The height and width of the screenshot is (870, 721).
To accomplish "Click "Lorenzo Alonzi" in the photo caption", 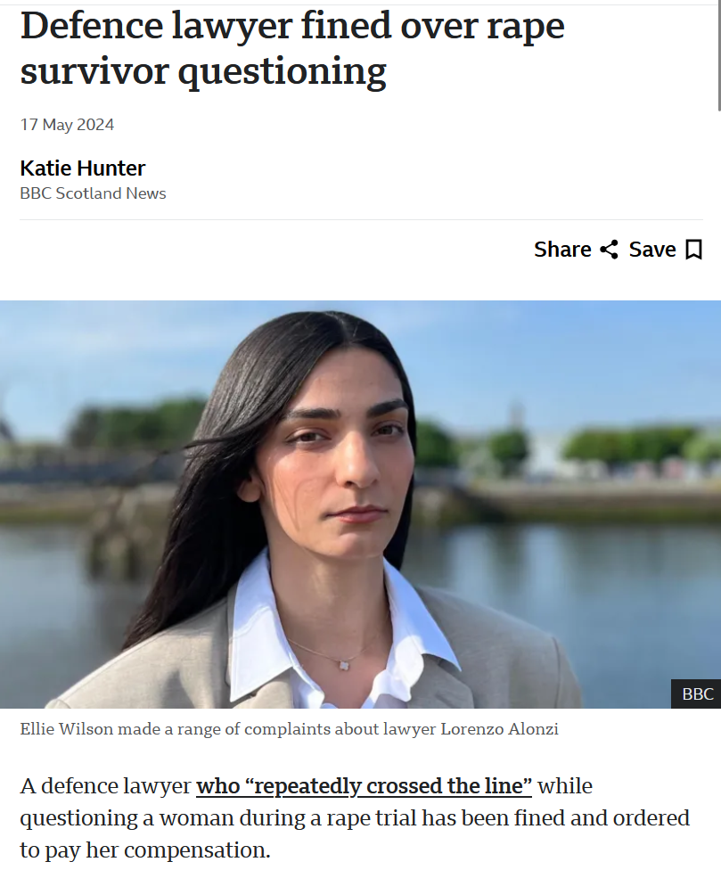I will [x=499, y=728].
